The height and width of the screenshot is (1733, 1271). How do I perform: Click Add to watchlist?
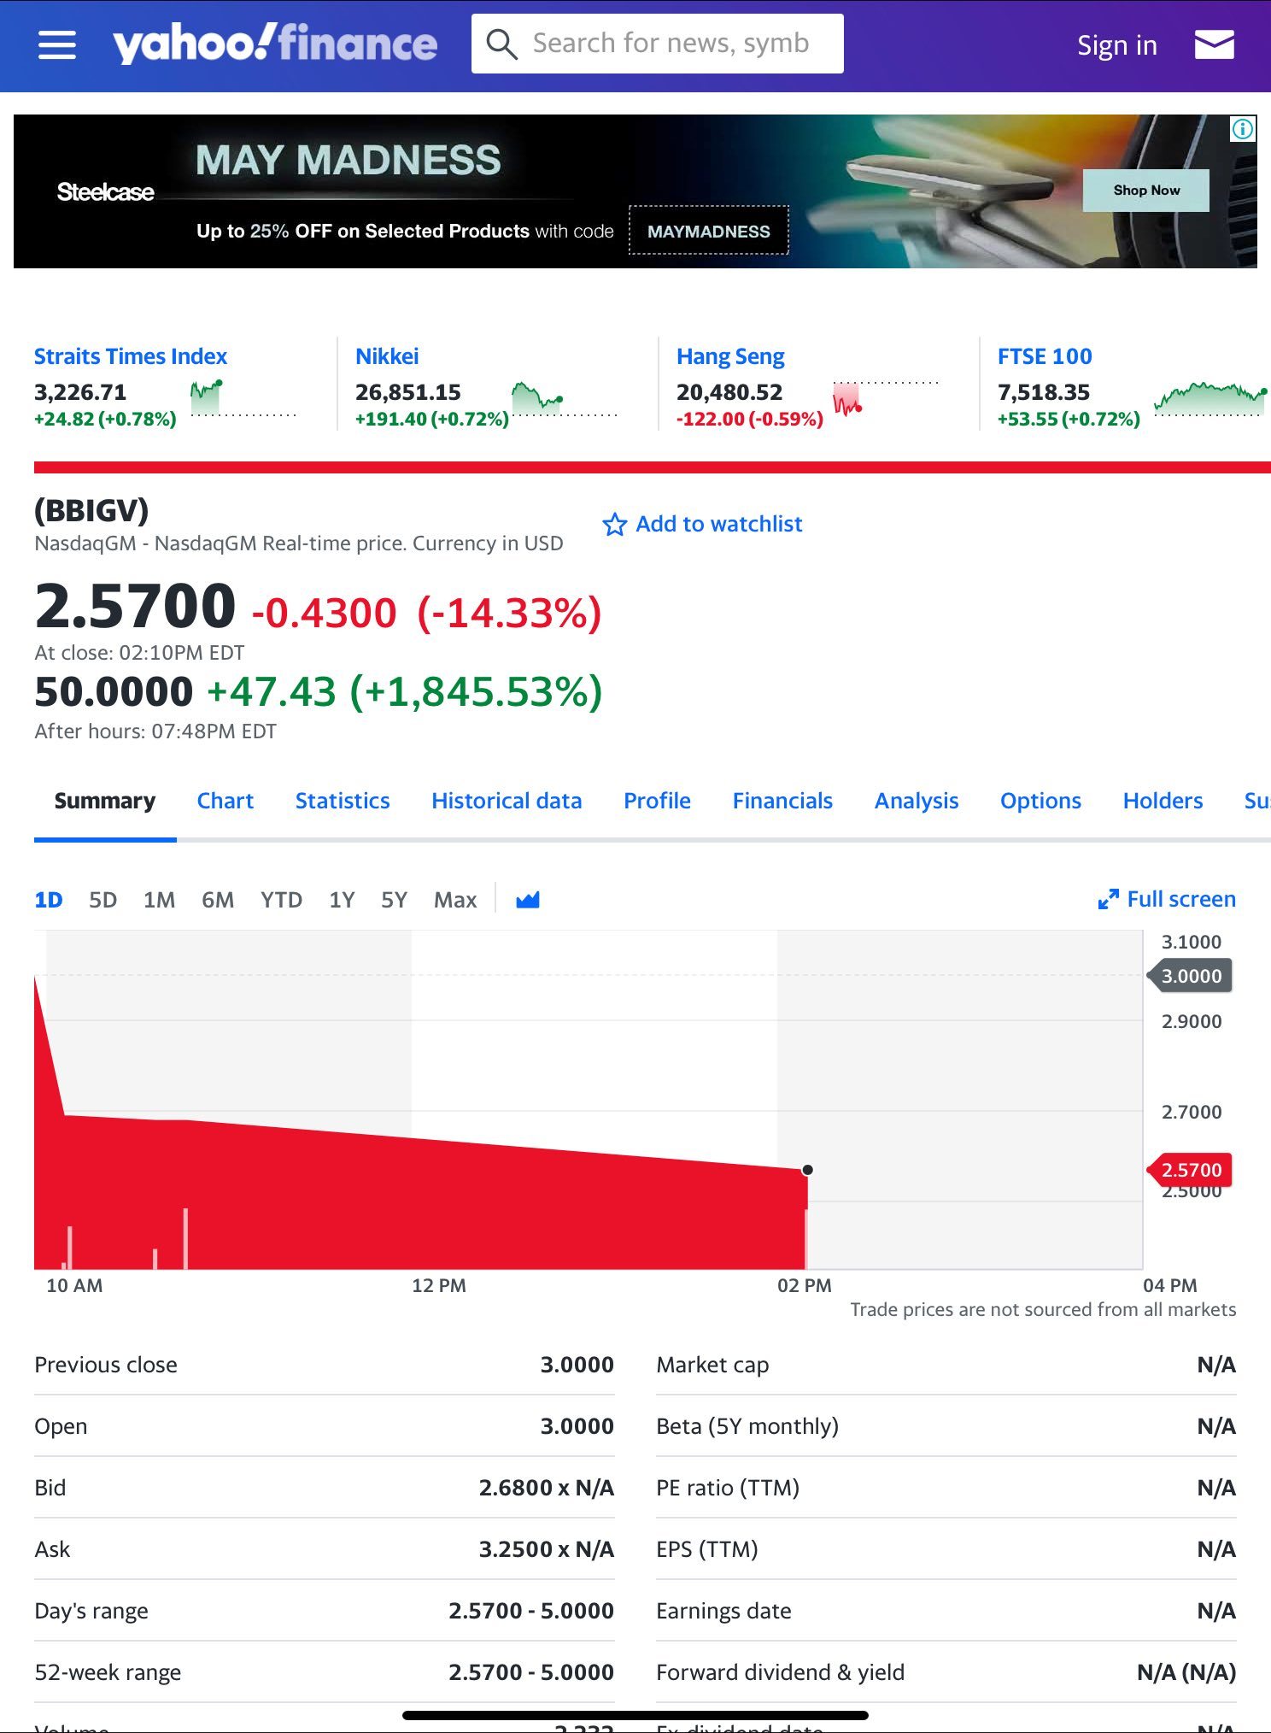[718, 524]
